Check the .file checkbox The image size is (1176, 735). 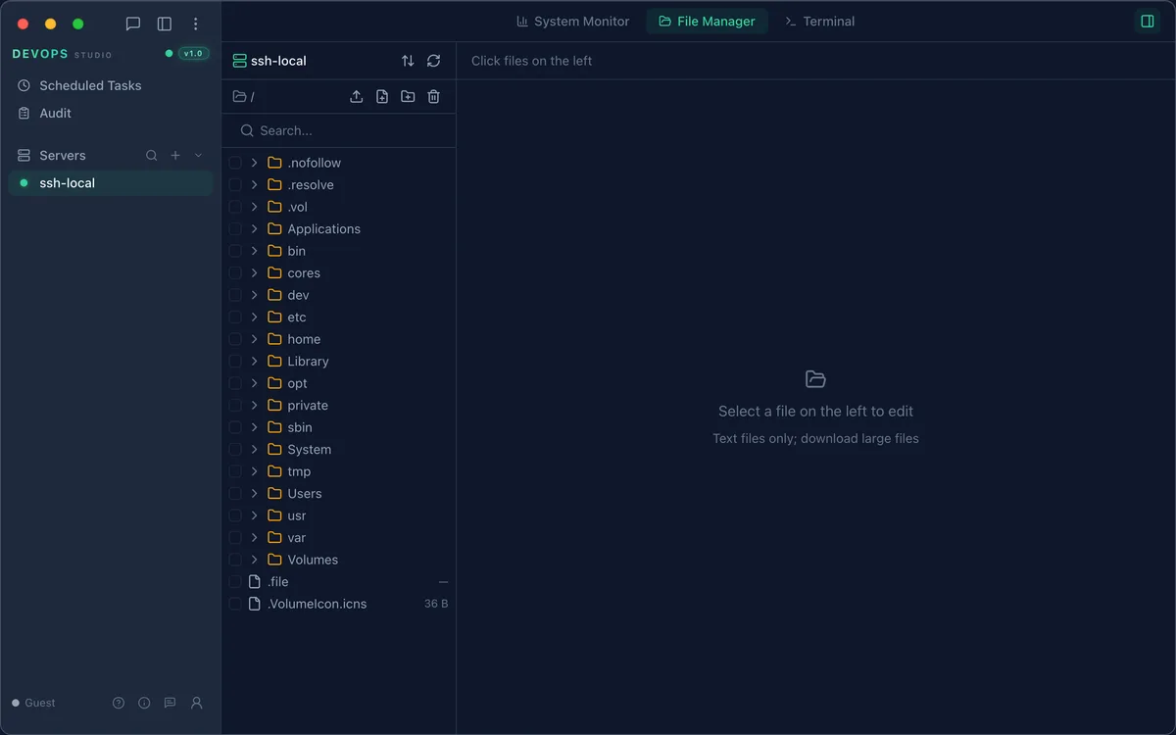235,581
